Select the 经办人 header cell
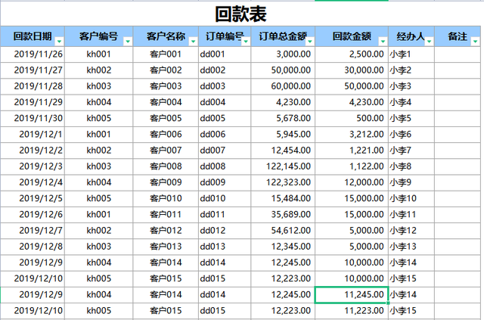This screenshot has width=484, height=320. [x=411, y=36]
